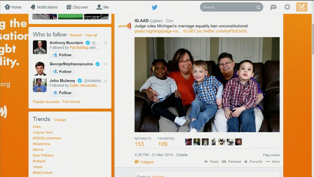The height and width of the screenshot is (177, 314).
Task: Go to the Notifications tab
Action: click(44, 7)
